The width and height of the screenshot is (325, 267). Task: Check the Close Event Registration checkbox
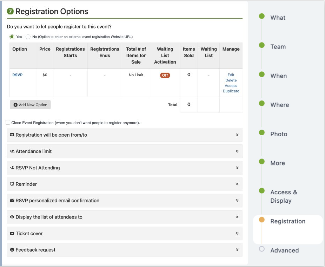pos(8,122)
